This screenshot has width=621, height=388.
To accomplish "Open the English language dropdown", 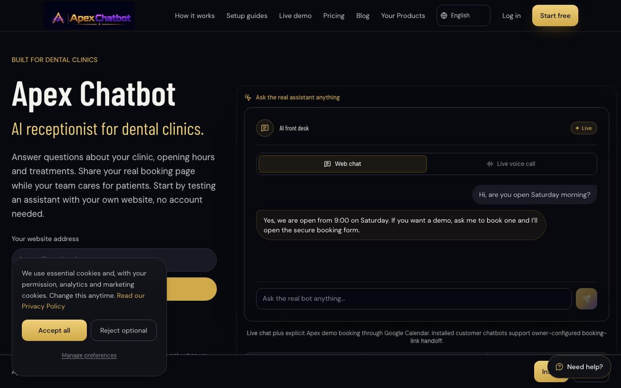I will click(463, 16).
